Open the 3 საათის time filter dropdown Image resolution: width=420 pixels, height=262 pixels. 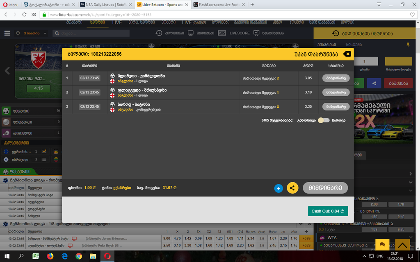(31, 33)
